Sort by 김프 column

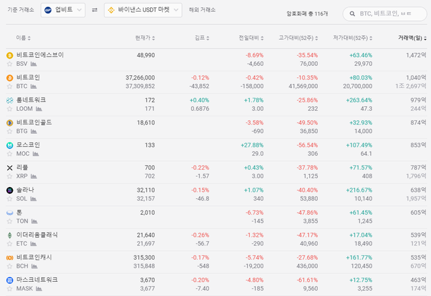point(202,38)
